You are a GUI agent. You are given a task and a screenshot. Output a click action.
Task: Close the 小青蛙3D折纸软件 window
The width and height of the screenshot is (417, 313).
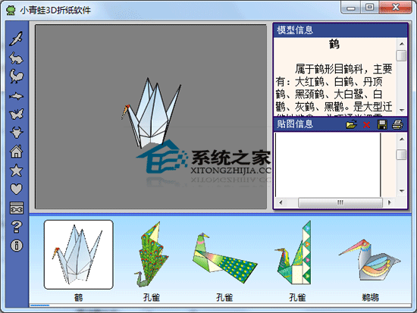[396, 7]
